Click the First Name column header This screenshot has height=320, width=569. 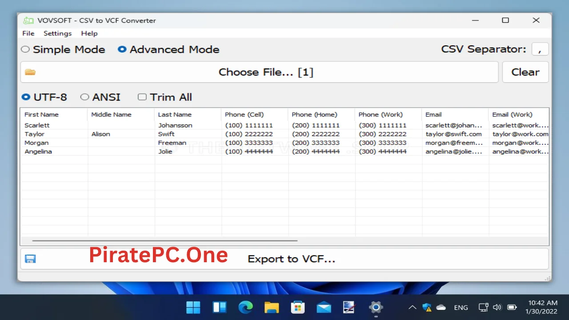[x=54, y=114]
